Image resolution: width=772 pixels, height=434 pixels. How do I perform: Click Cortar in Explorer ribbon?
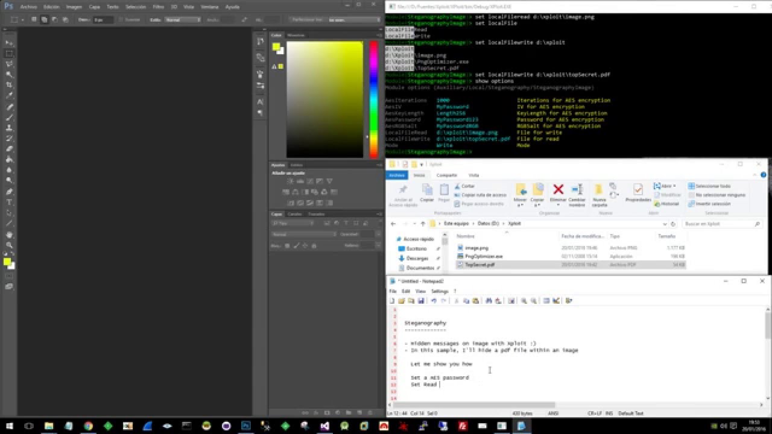click(x=465, y=186)
